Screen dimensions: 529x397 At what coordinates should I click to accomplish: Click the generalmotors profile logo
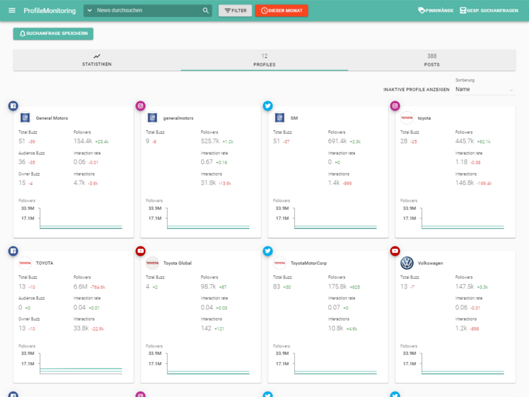[x=152, y=118]
